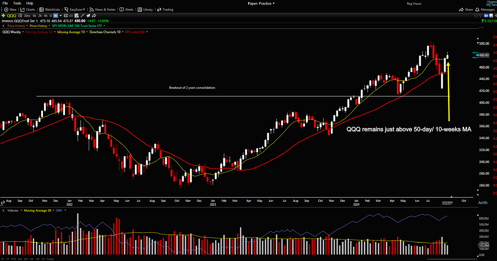This screenshot has width=497, height=261.
Task: Set chart range to 5Y
Action: (x=4, y=259)
